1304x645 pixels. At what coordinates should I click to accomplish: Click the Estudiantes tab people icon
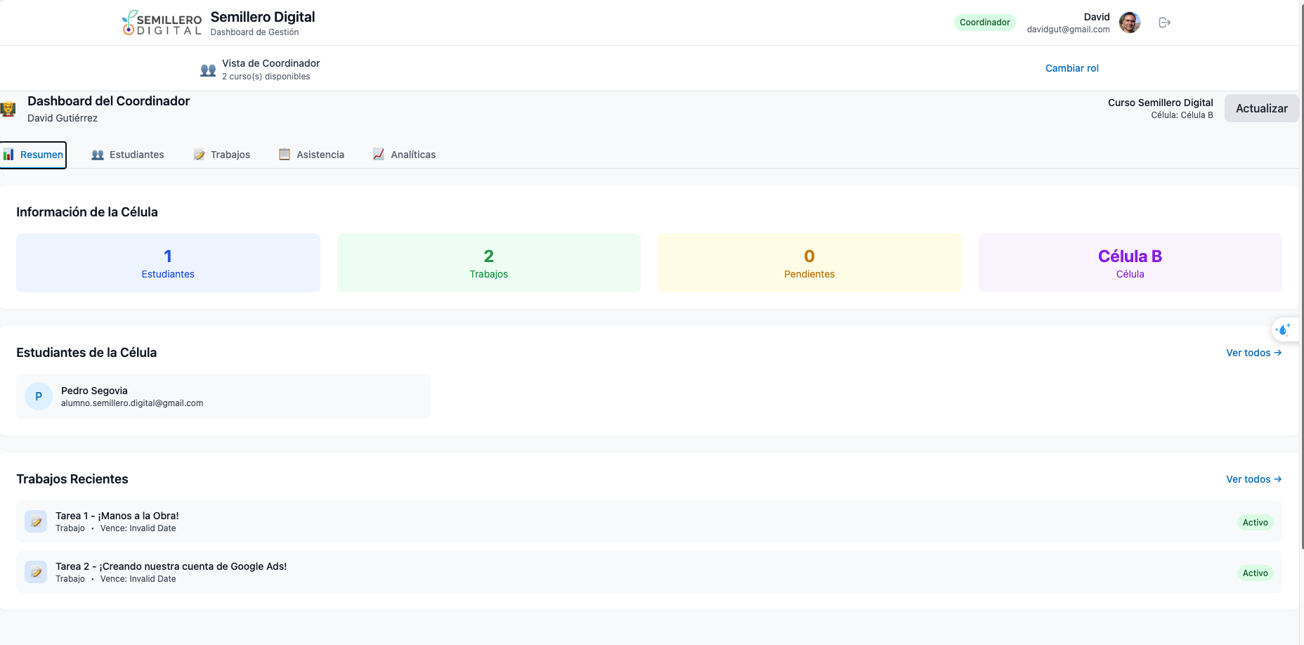click(98, 155)
